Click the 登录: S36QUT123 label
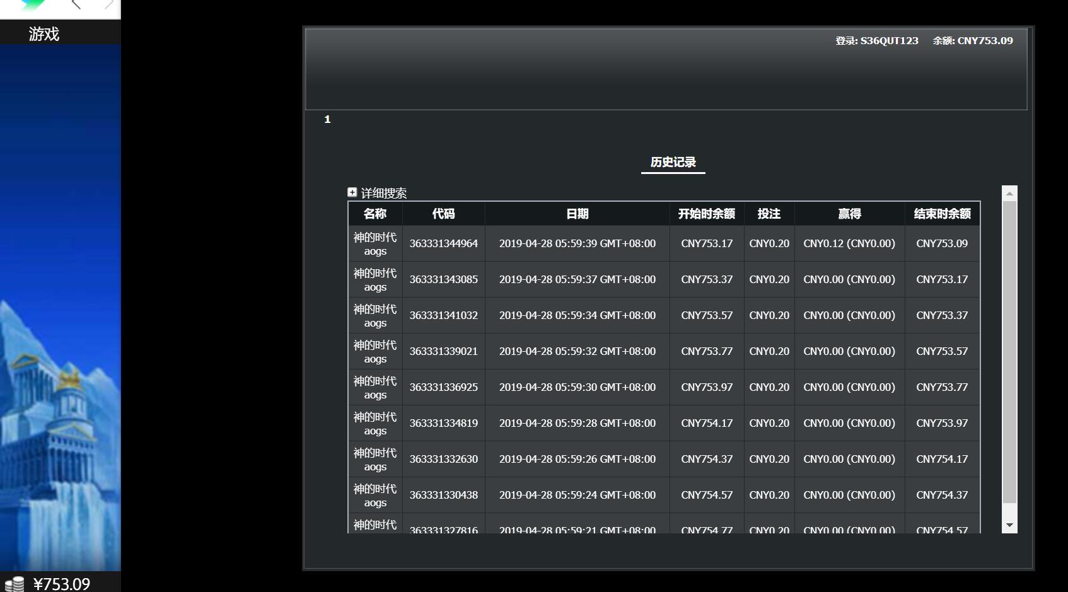The width and height of the screenshot is (1068, 592). click(877, 40)
